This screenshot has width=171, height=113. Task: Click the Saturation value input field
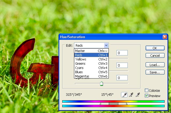tap(122, 65)
